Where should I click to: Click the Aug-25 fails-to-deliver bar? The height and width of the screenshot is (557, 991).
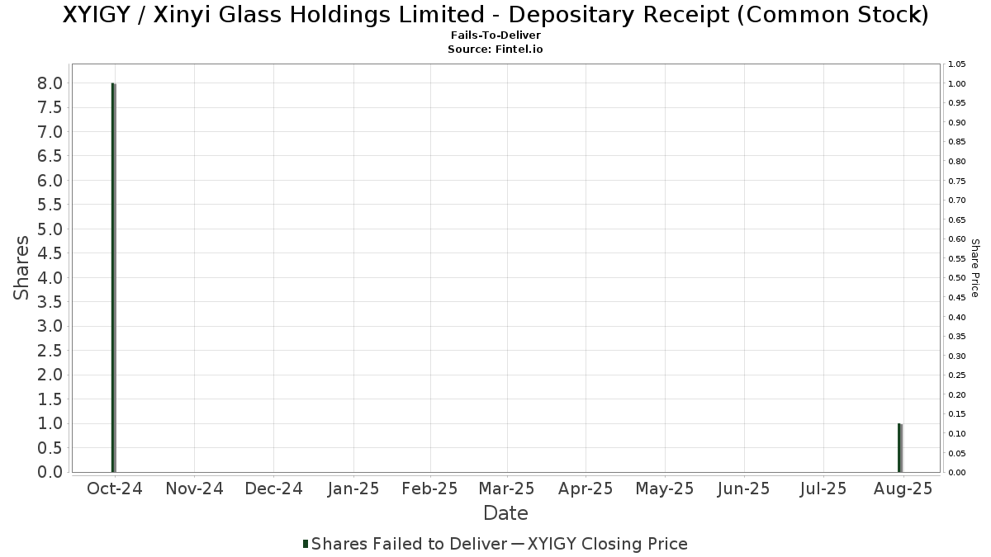pyautogui.click(x=900, y=448)
